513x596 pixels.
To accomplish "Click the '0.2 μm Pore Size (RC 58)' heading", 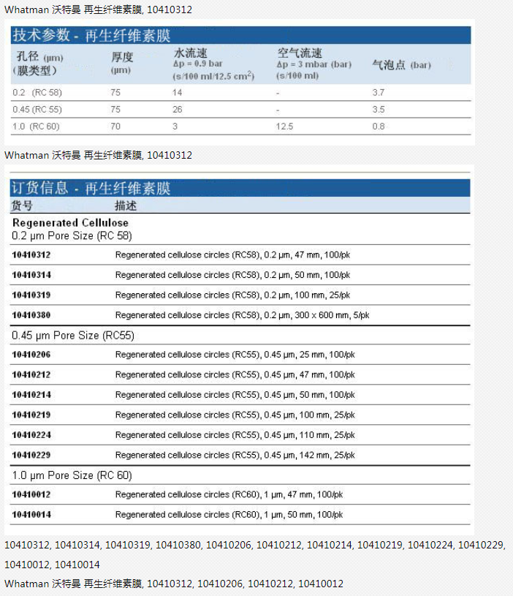I will tap(72, 236).
